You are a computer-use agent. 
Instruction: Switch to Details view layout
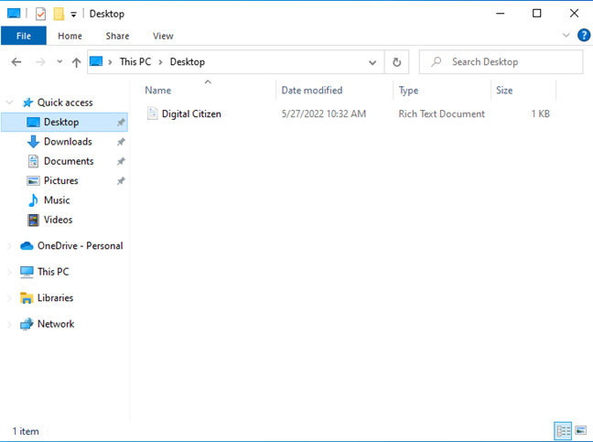click(563, 430)
